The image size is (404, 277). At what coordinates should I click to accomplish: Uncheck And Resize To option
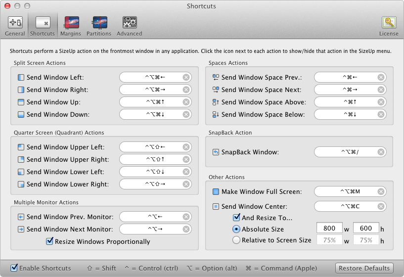[237, 218]
